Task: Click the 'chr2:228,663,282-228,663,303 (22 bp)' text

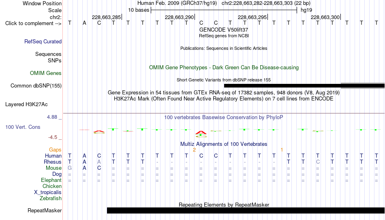Action: pos(266,3)
